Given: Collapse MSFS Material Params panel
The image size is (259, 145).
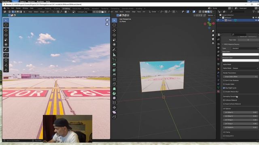Looking at the screenshot, I should coord(223,44).
